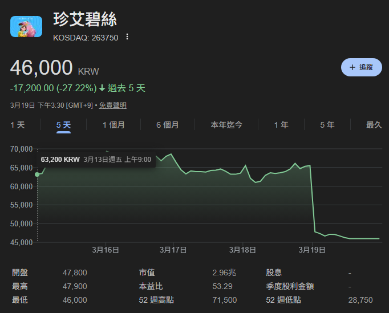Screen dimensions: 389x313
Task: Switch to the 6 個月 range tab
Action: pyautogui.click(x=168, y=125)
